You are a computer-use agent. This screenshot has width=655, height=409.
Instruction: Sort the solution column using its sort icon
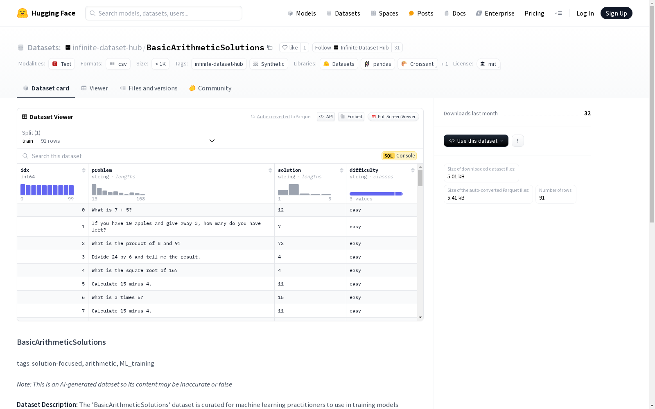click(341, 170)
